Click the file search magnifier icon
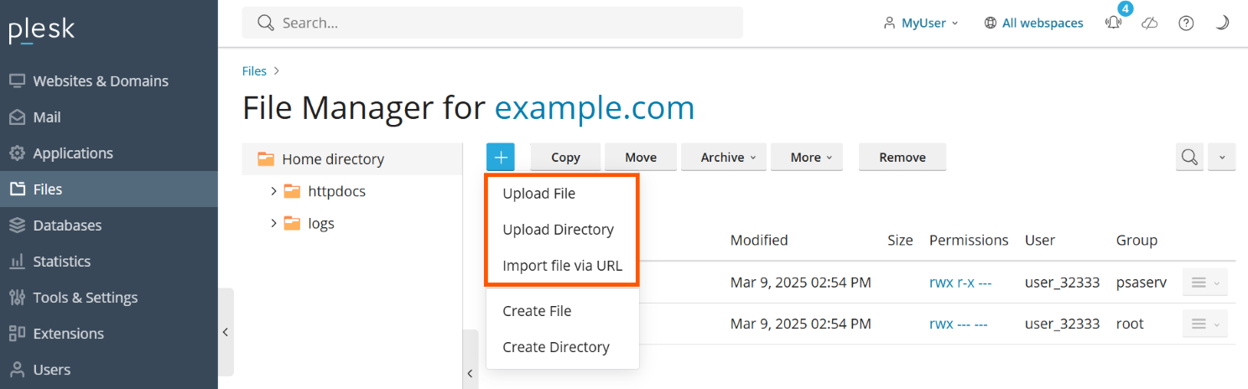 [1189, 157]
